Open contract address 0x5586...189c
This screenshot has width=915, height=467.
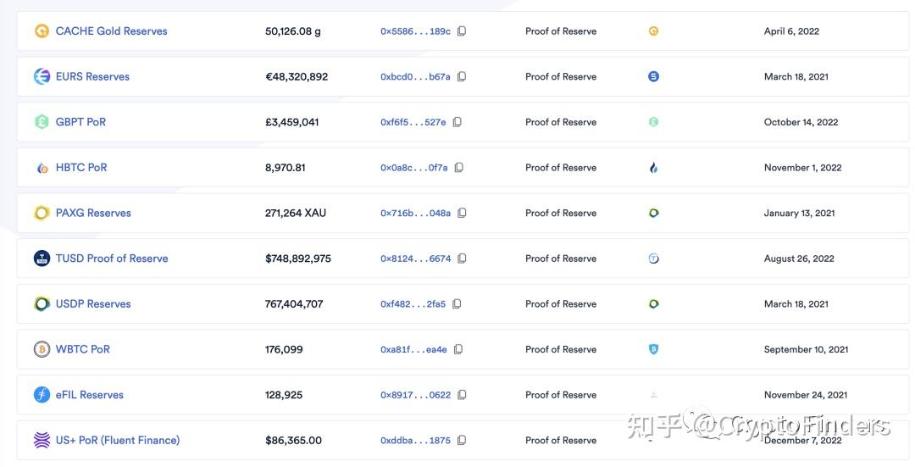415,31
